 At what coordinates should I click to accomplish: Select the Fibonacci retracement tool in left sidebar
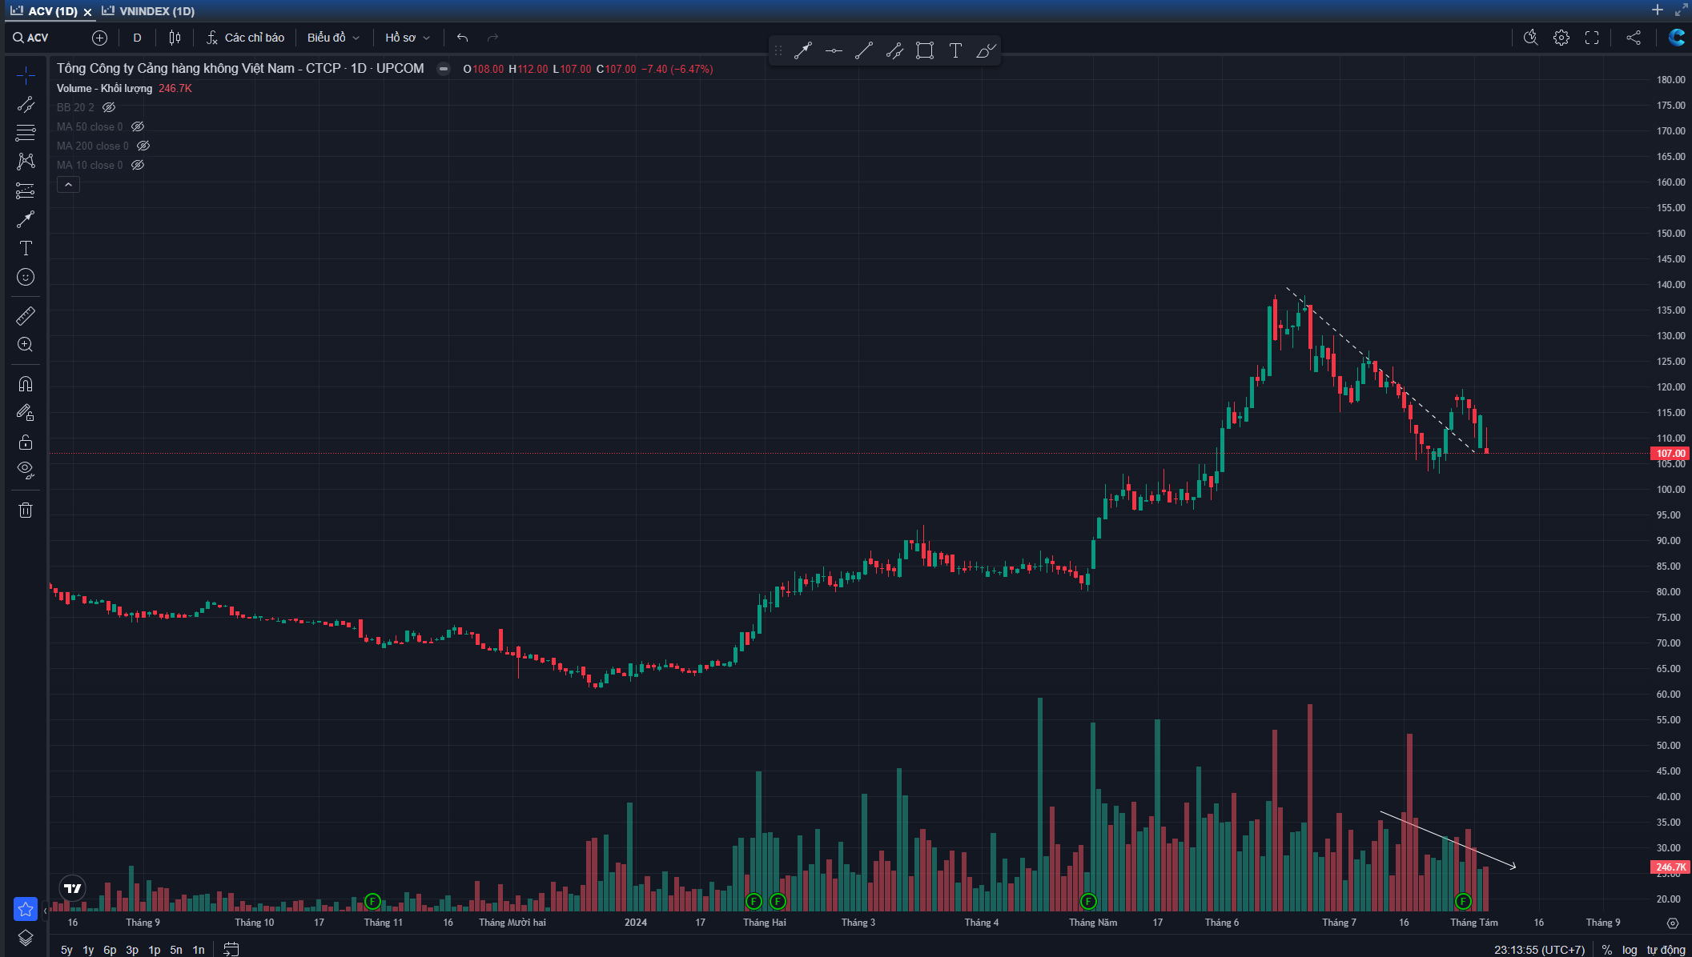point(26,133)
